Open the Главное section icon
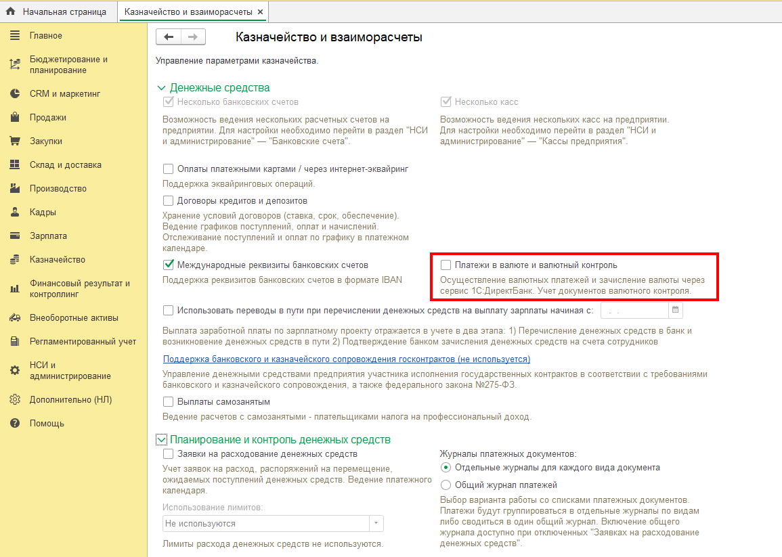 click(x=15, y=35)
